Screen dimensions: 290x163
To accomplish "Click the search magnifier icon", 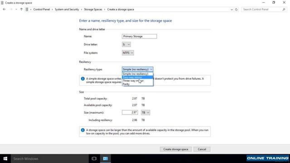I will (x=284, y=10).
